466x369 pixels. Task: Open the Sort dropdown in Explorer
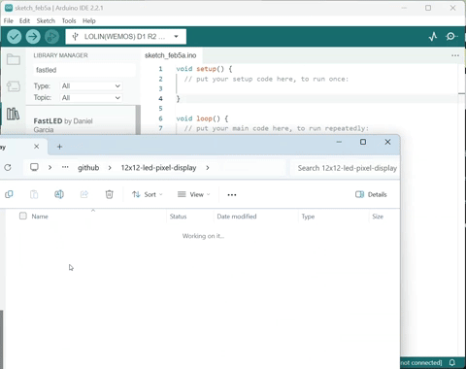tap(148, 194)
